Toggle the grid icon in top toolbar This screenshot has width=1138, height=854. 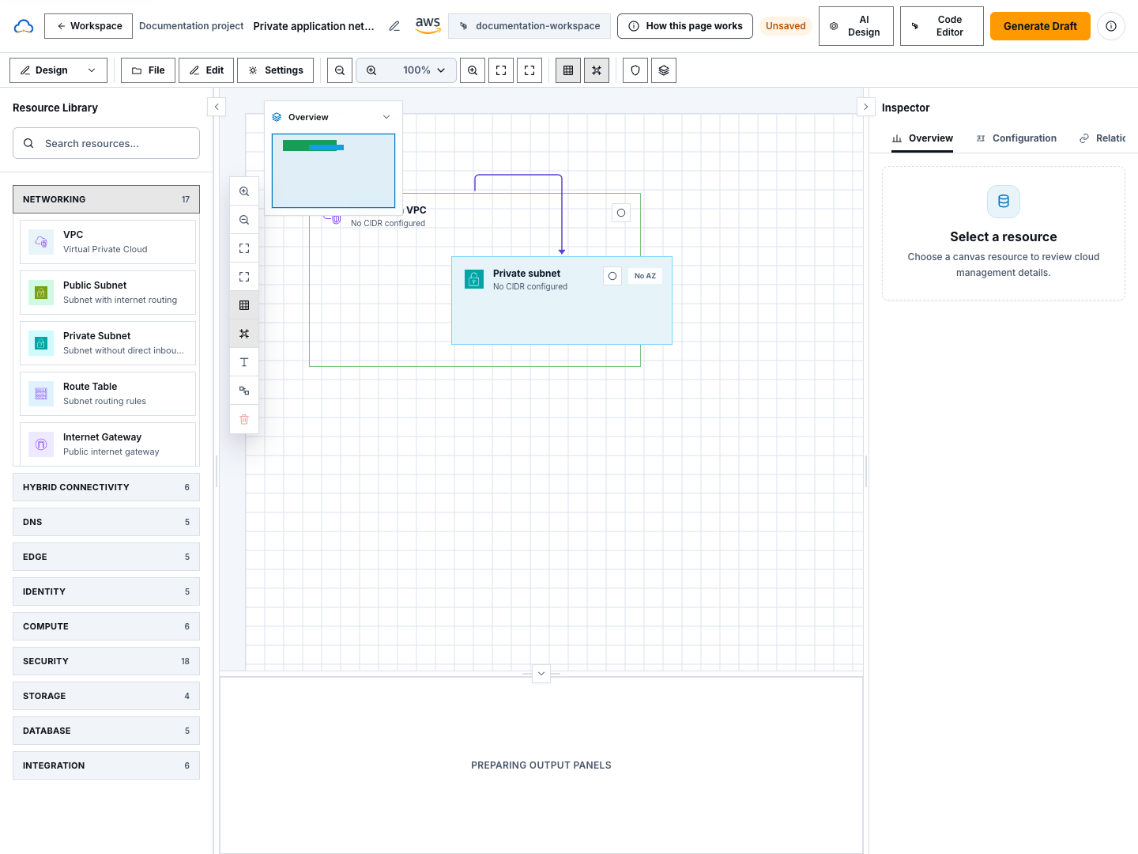pos(568,70)
